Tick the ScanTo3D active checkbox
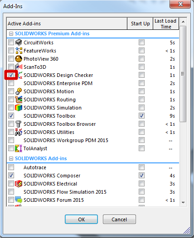 point(11,67)
